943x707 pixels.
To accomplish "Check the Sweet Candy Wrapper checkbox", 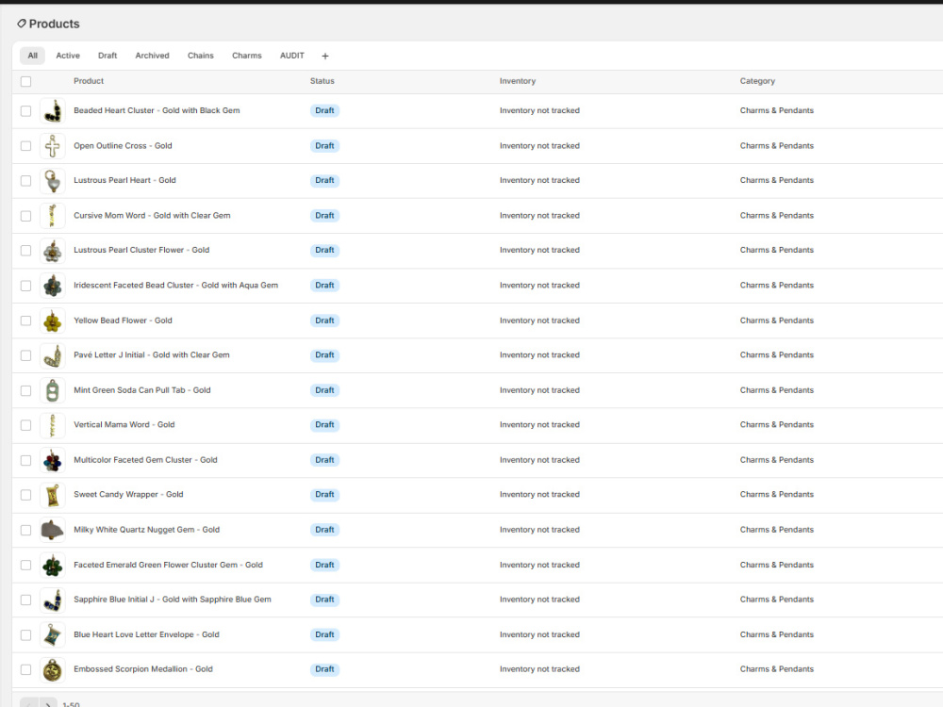I will pos(25,495).
